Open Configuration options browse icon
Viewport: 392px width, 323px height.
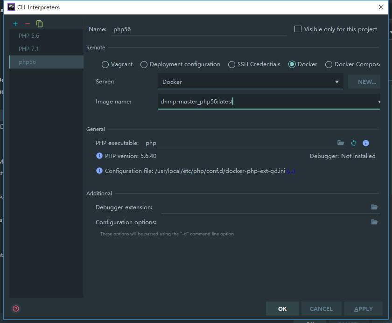pos(374,222)
